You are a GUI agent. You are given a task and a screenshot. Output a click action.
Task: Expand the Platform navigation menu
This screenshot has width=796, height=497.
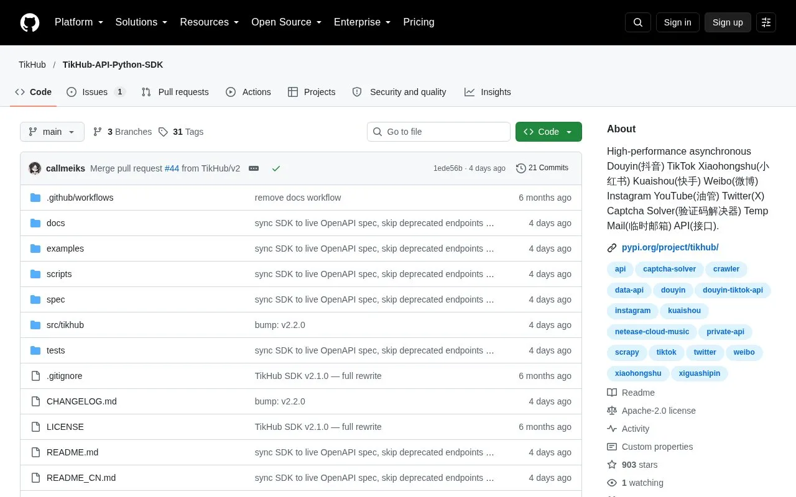point(79,22)
